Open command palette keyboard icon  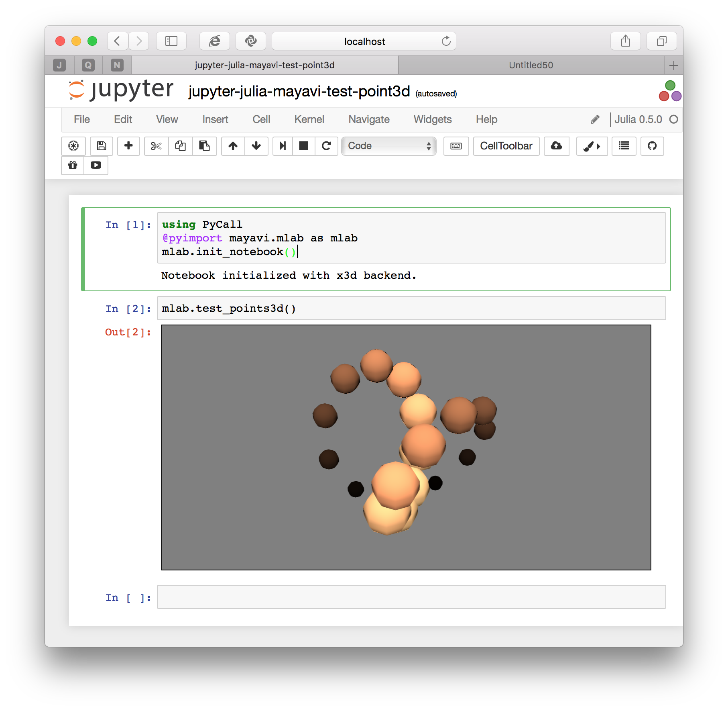point(456,146)
